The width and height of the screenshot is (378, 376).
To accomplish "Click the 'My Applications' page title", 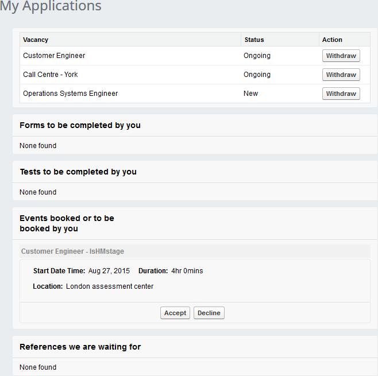I will pos(51,7).
